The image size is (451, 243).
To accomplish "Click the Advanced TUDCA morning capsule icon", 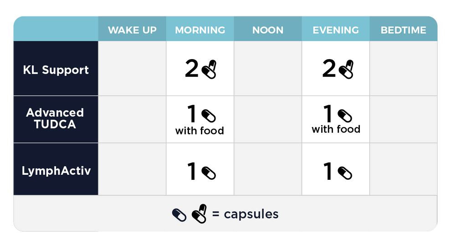I will [209, 116].
